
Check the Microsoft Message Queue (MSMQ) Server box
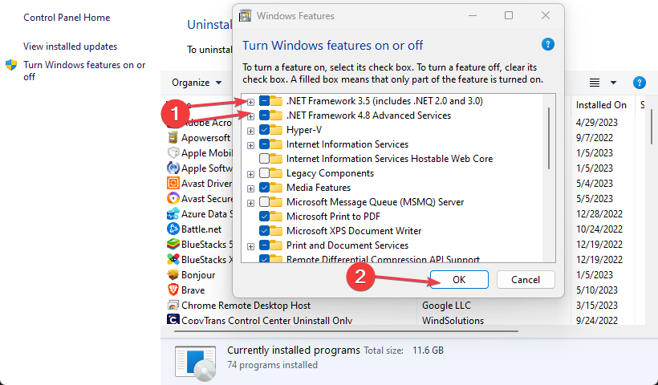(264, 202)
